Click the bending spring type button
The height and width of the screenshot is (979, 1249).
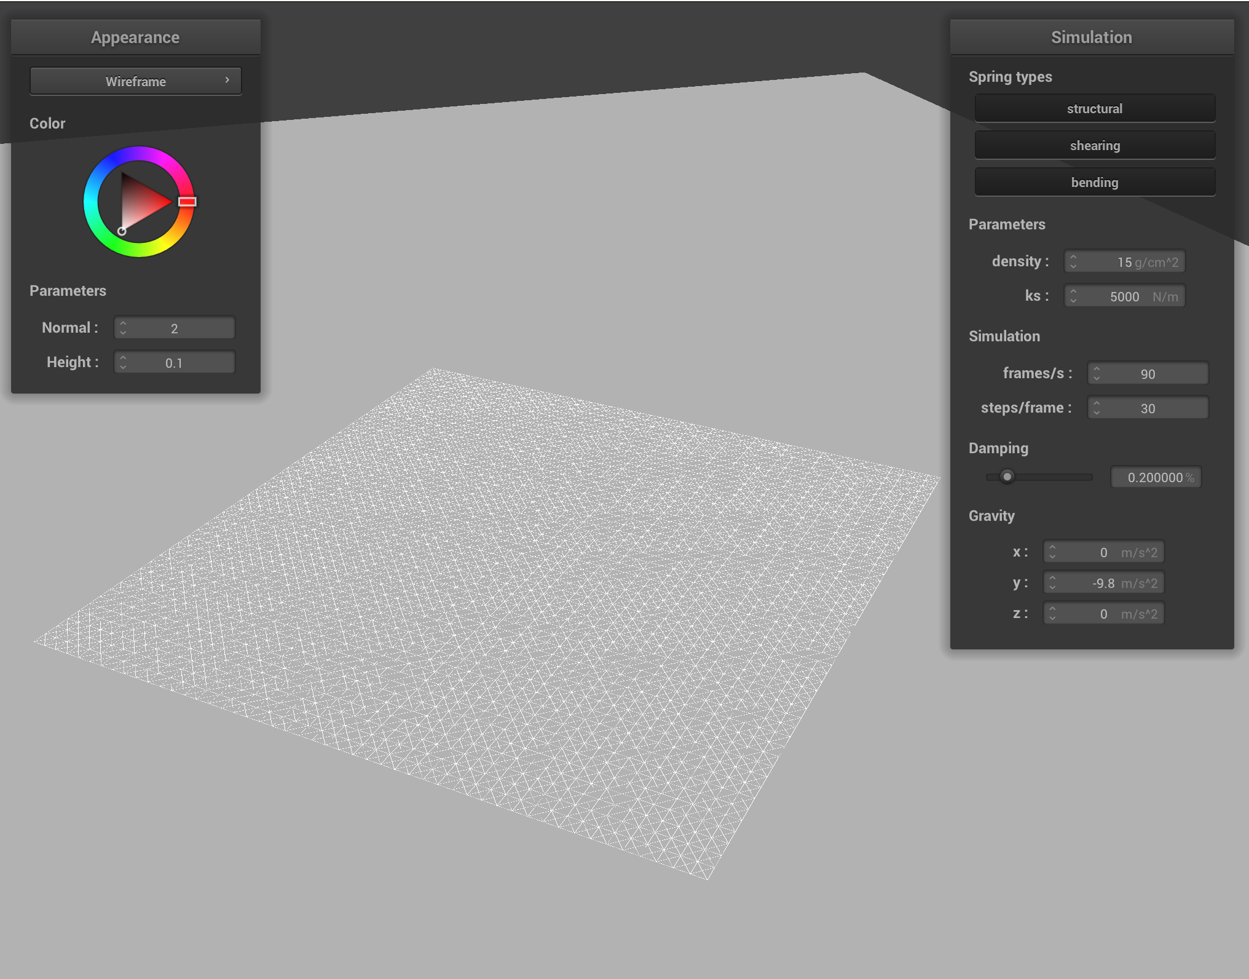(1094, 181)
